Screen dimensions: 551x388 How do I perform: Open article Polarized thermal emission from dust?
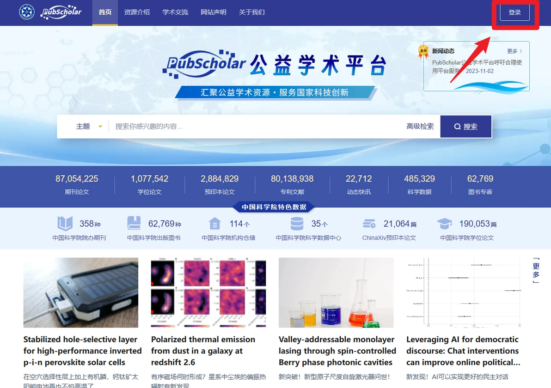click(203, 351)
